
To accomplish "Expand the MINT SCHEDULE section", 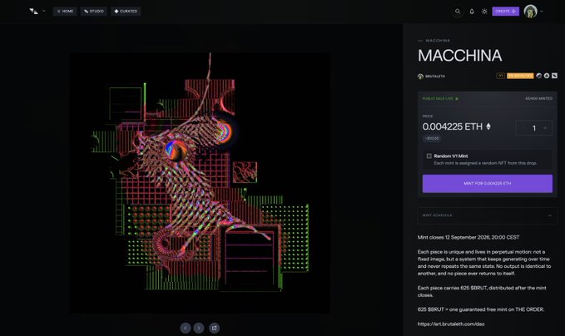I will pyautogui.click(x=487, y=215).
